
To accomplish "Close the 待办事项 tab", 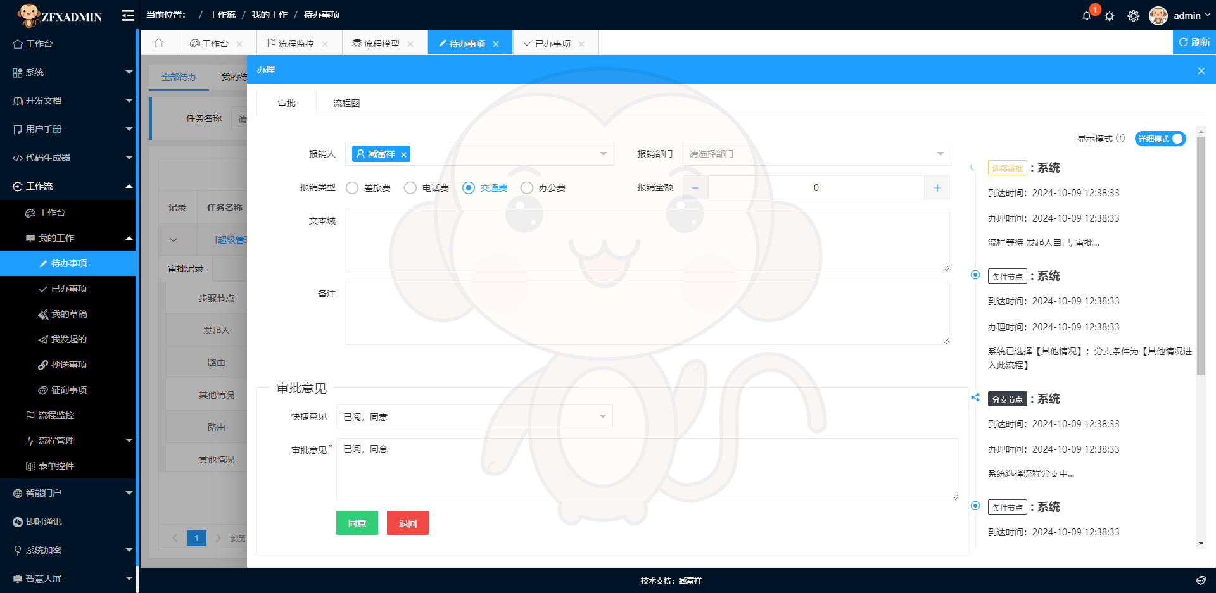I will [x=496, y=44].
